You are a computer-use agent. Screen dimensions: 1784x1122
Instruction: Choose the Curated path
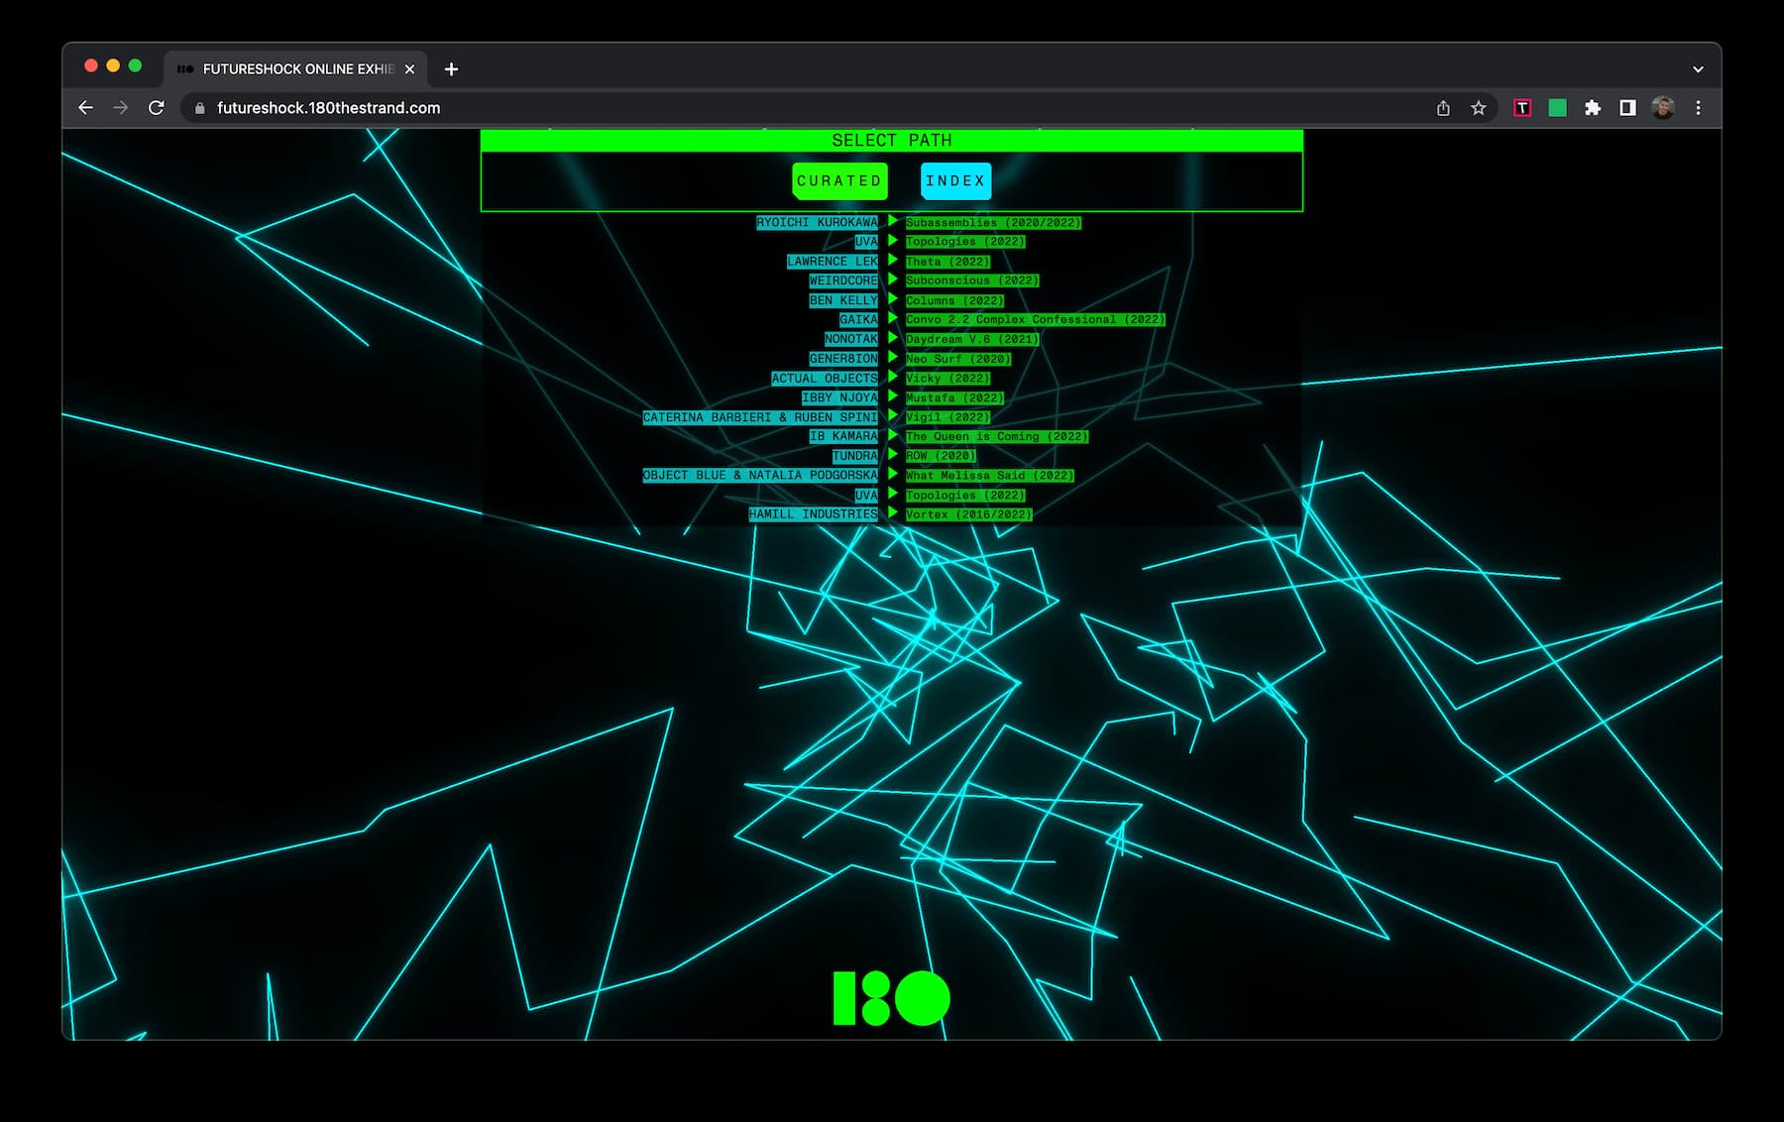click(x=839, y=181)
